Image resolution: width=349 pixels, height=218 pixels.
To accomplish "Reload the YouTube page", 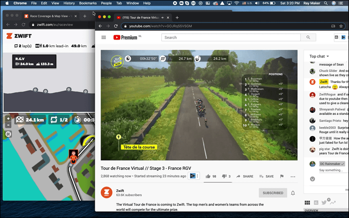I will [x=116, y=26].
